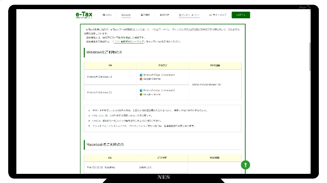Select the 'Microsoft Windows 10' table cell
The image size is (327, 183).
110,77
